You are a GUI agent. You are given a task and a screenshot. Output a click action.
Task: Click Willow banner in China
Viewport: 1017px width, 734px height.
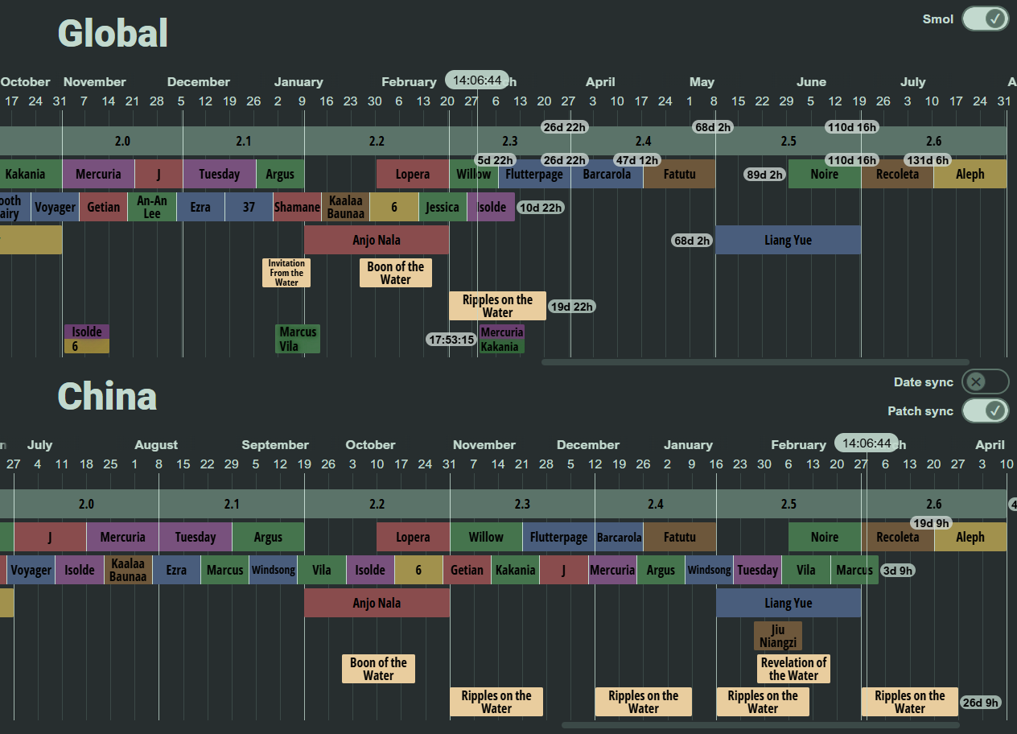coord(486,537)
